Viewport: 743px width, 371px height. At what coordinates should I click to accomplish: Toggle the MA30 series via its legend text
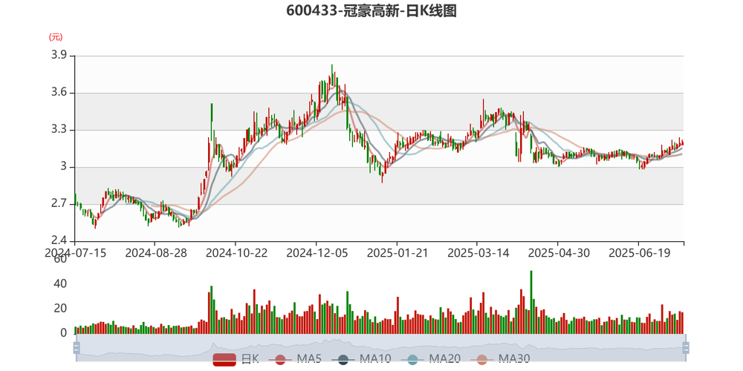click(x=513, y=360)
